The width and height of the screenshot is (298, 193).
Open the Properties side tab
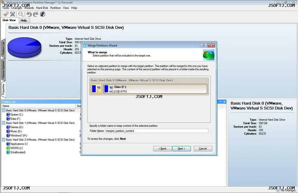[3, 89]
